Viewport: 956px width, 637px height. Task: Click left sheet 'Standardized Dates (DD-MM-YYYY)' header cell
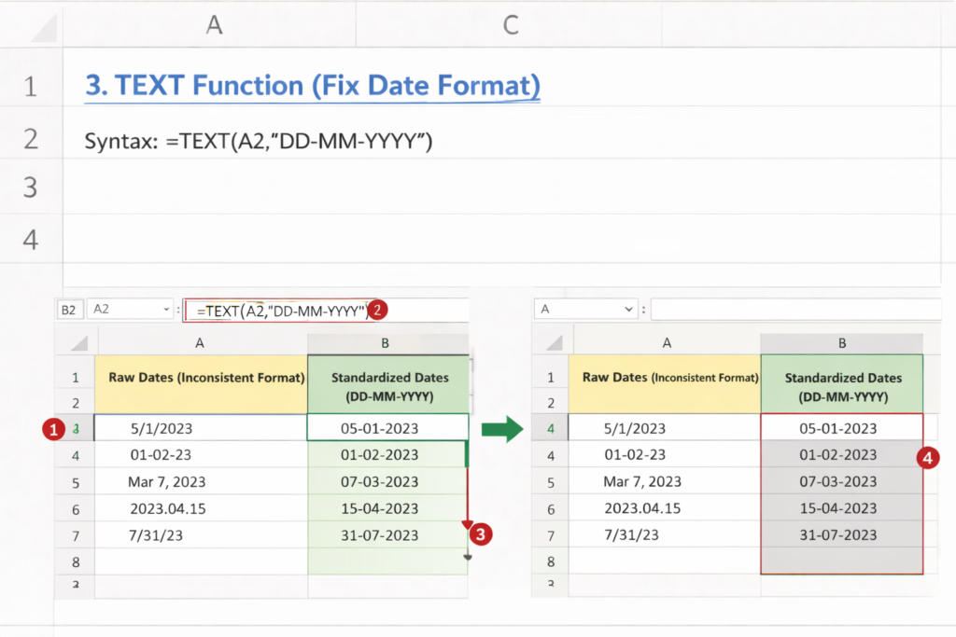click(388, 383)
